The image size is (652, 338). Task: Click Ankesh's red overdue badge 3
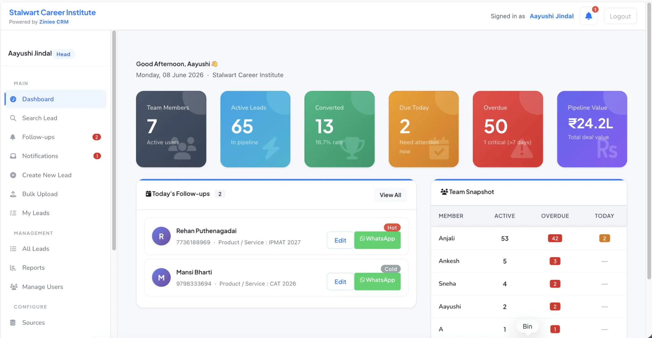[555, 261]
